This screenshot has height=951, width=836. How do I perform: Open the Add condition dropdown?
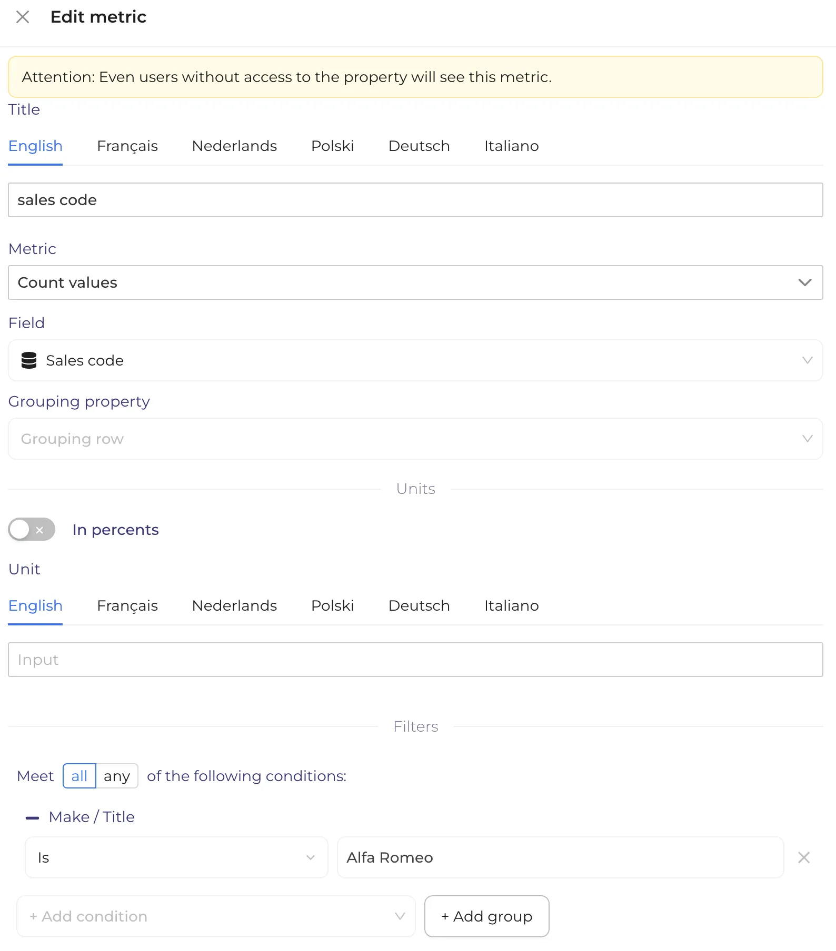coord(216,916)
